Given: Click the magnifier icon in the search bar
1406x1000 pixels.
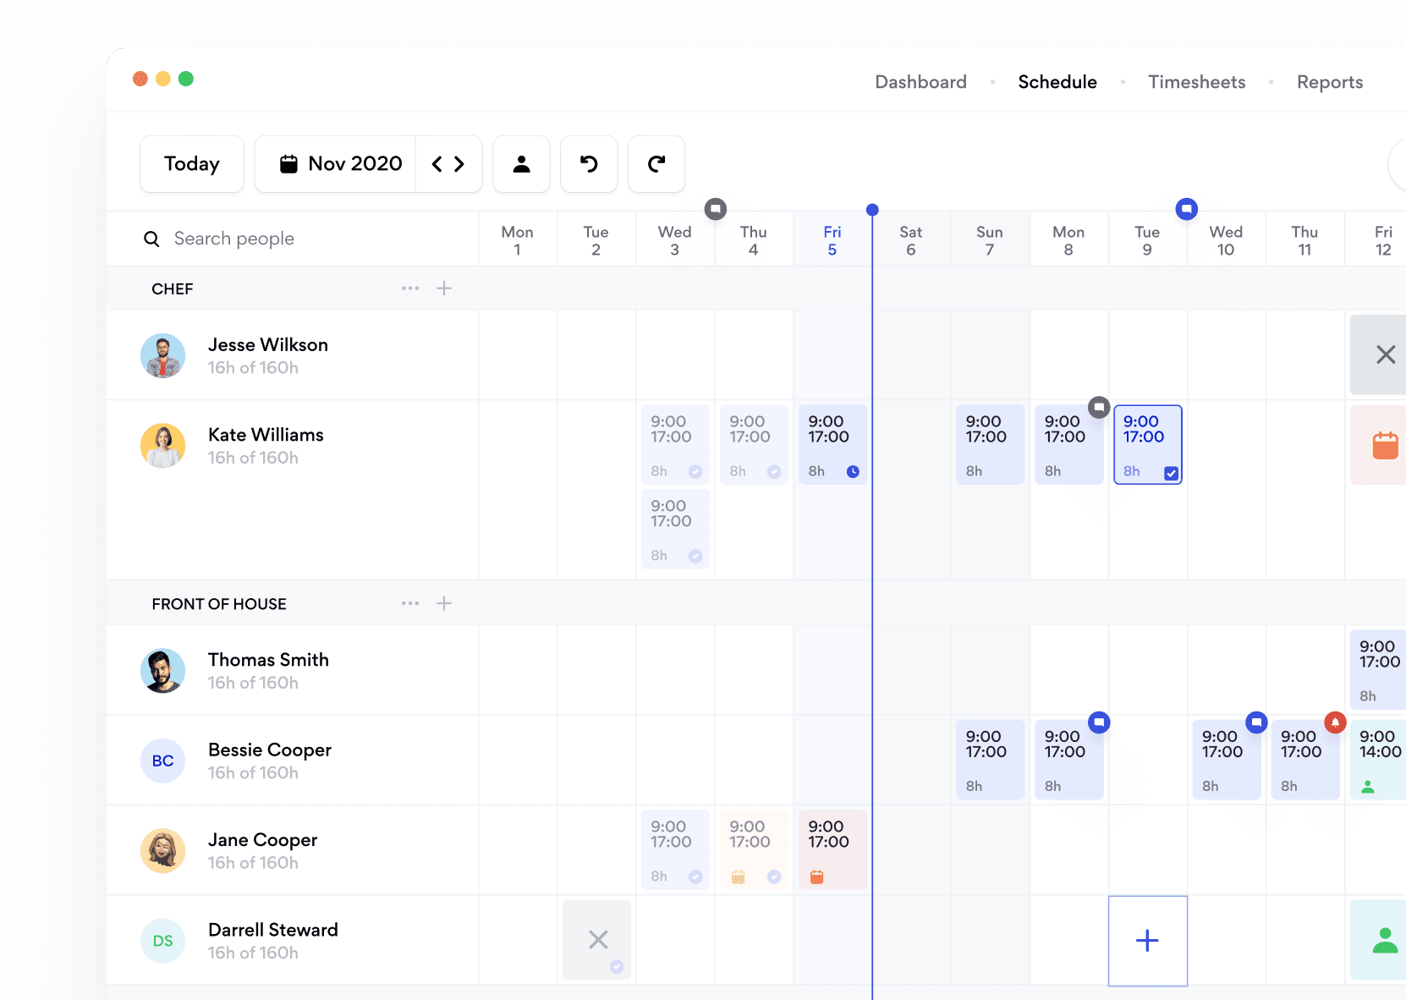Looking at the screenshot, I should [x=151, y=239].
